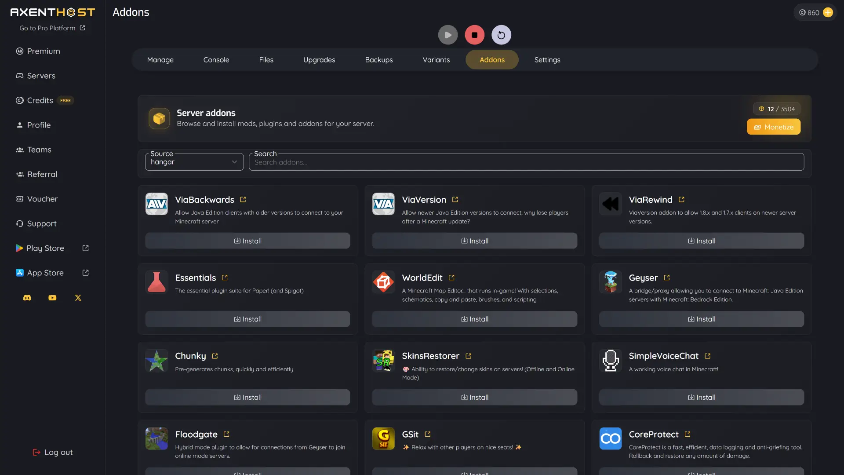The width and height of the screenshot is (844, 475).
Task: Open the Settings tab
Action: pyautogui.click(x=547, y=60)
